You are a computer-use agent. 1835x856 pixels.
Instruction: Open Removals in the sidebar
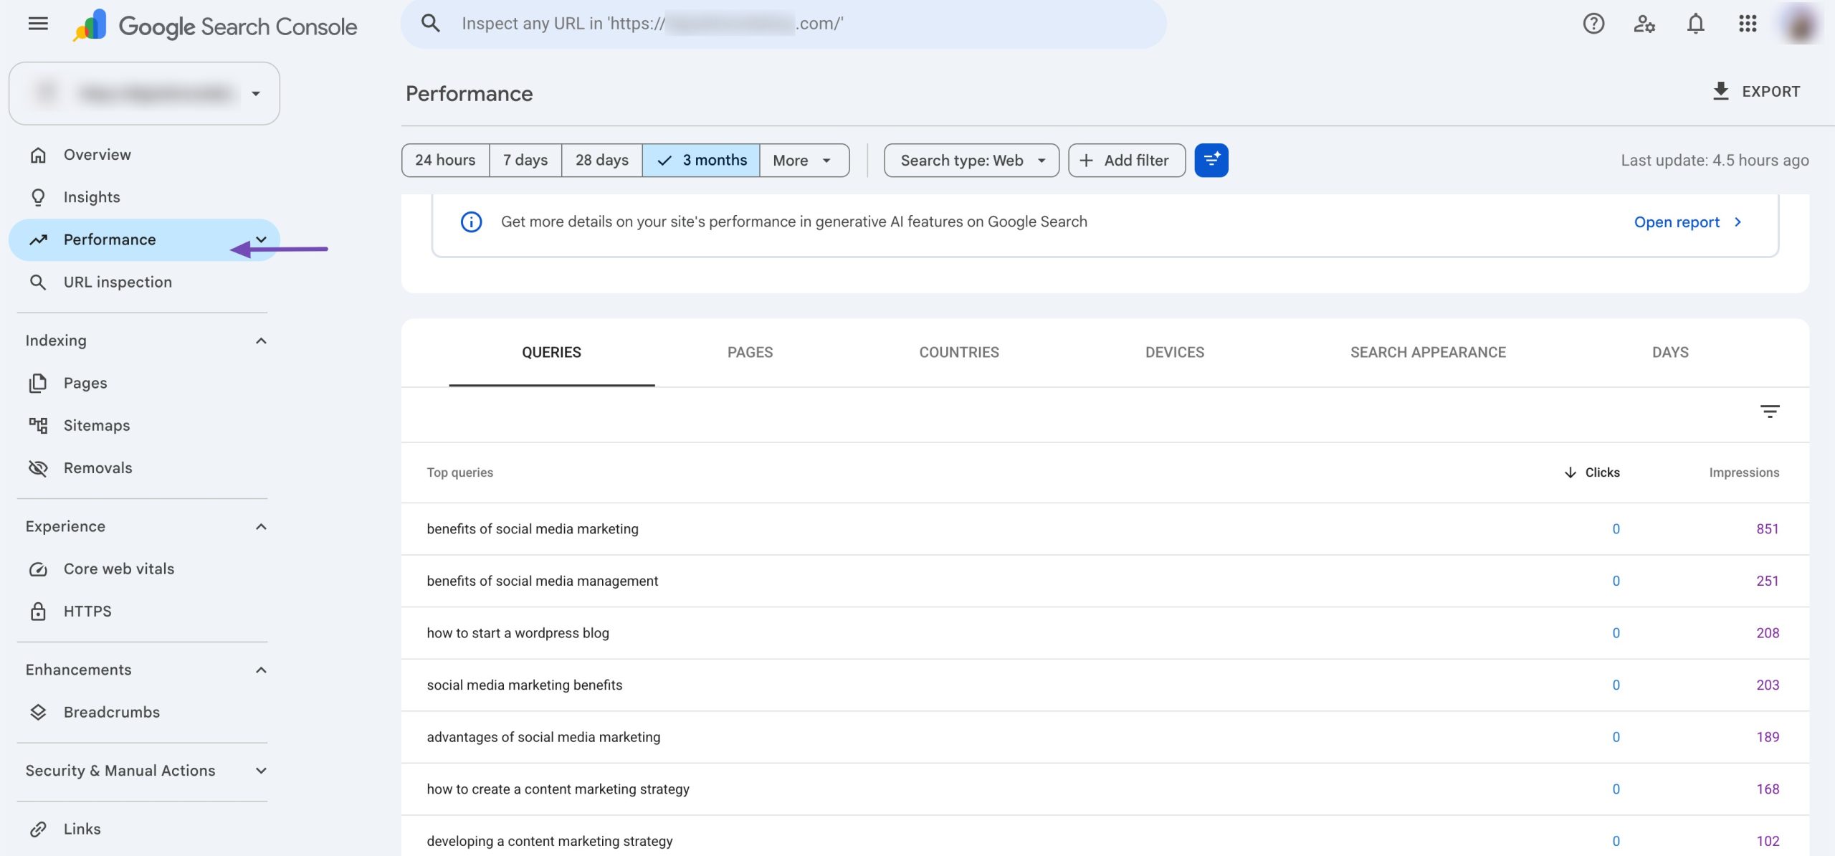point(144,468)
